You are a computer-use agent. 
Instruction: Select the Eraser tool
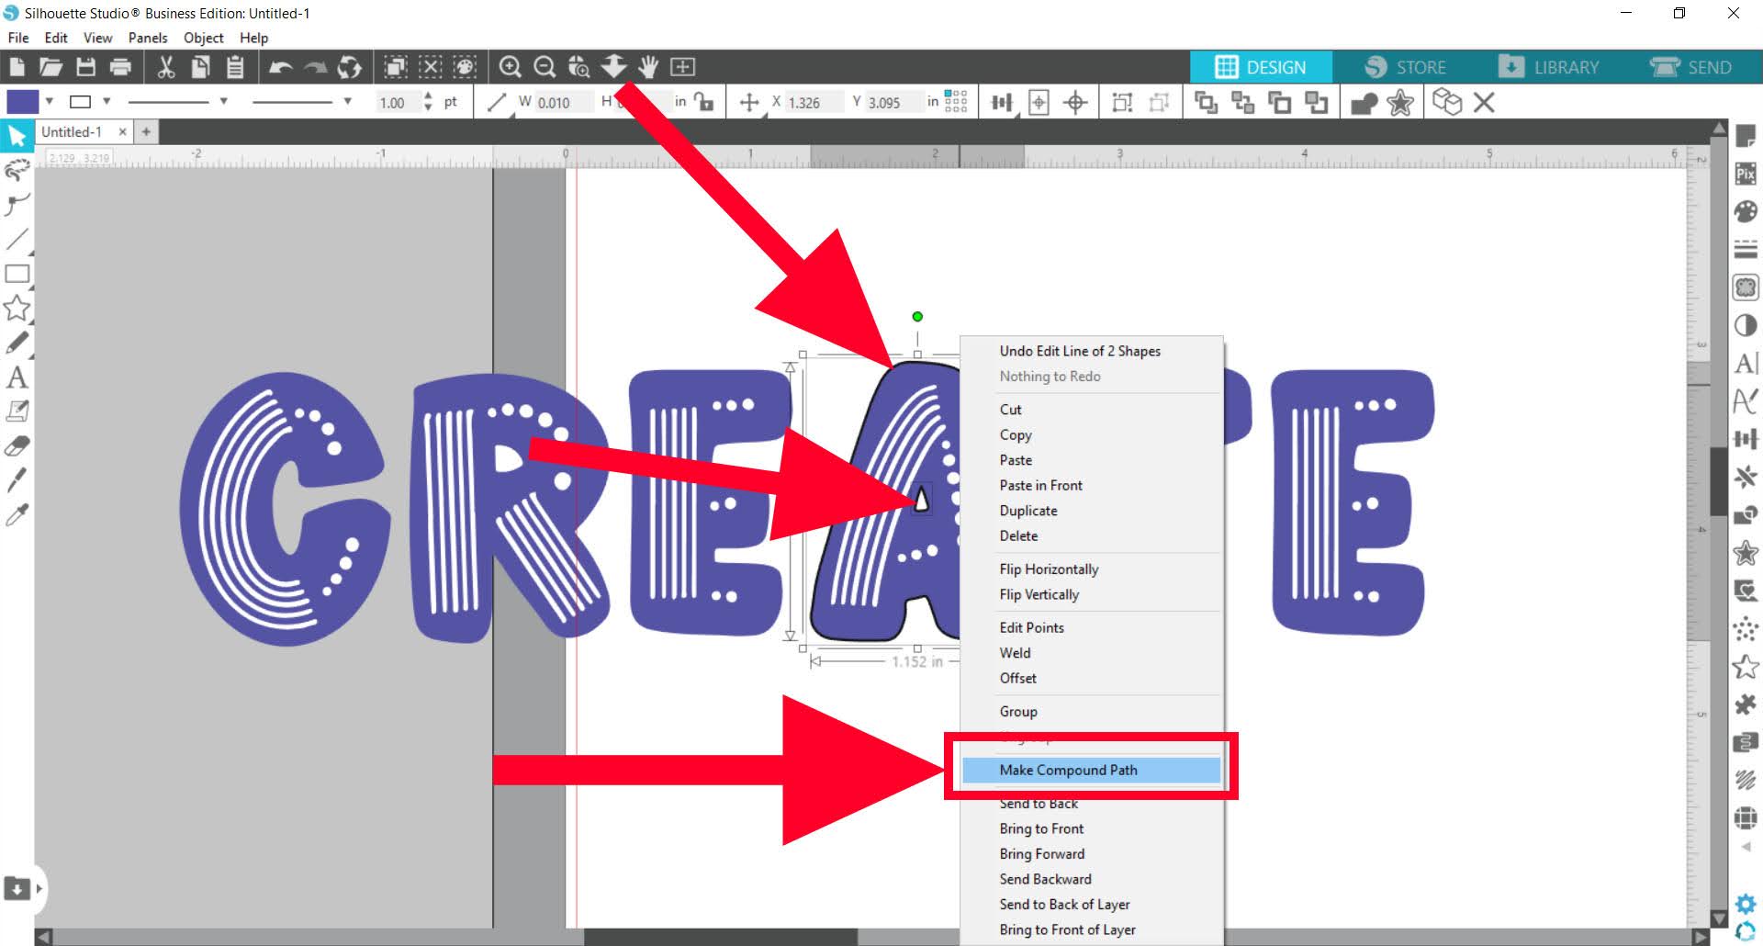tap(17, 445)
